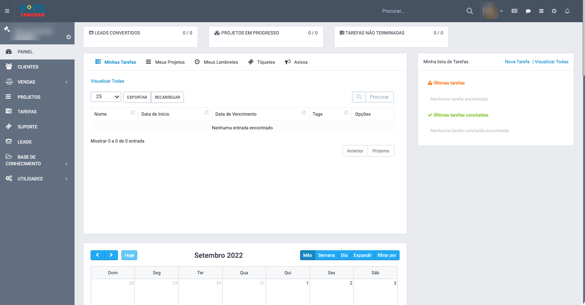
Task: Click the Exportar button
Action: 137,97
